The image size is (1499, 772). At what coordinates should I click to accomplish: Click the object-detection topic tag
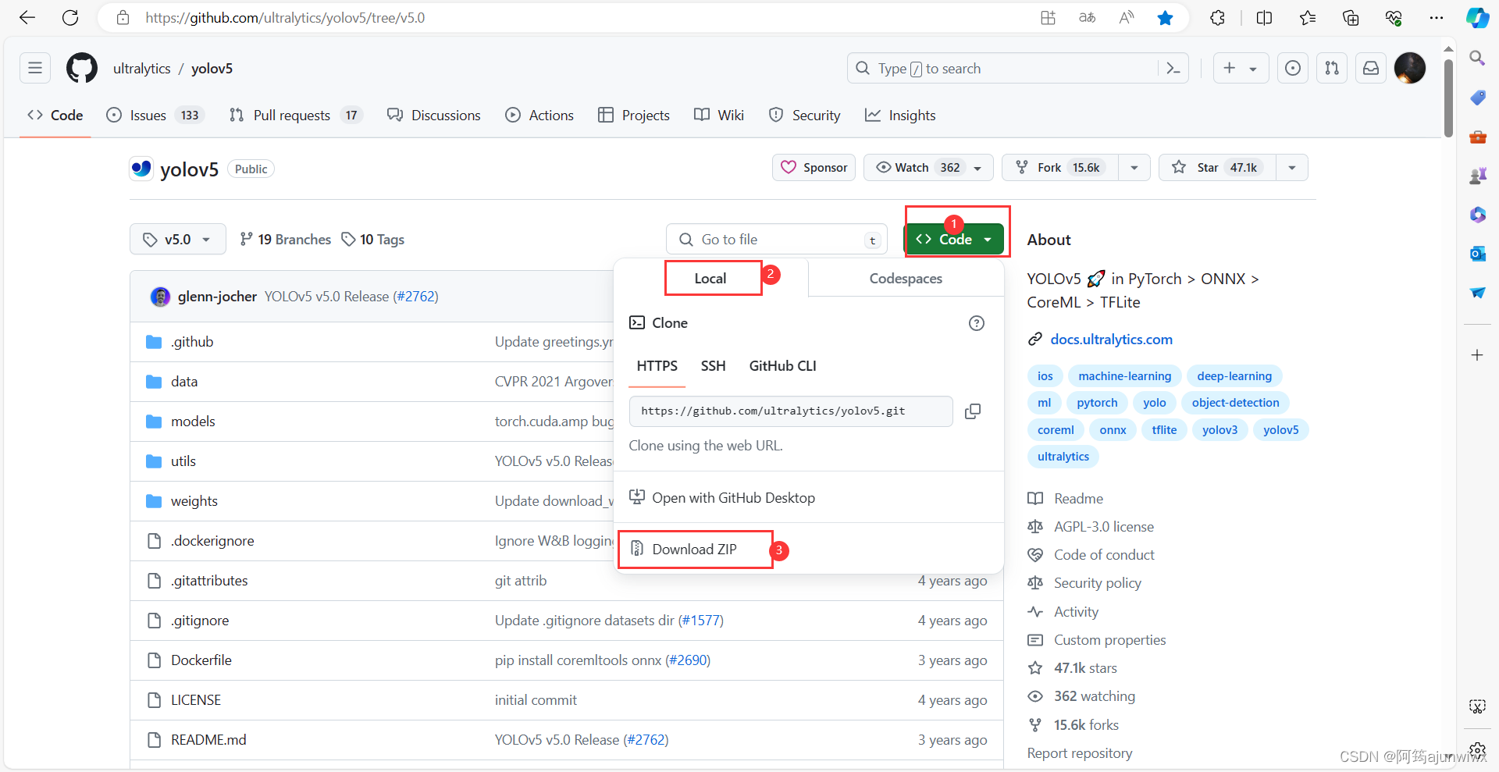[x=1235, y=403]
